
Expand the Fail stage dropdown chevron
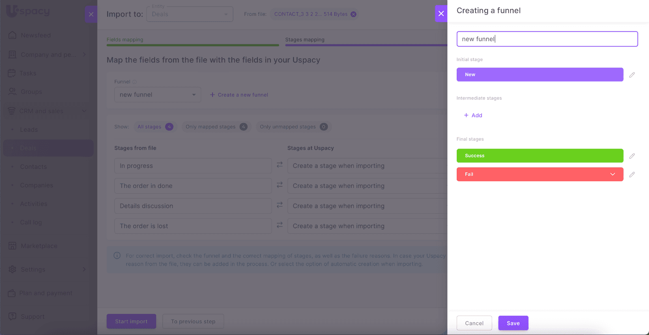coord(612,174)
